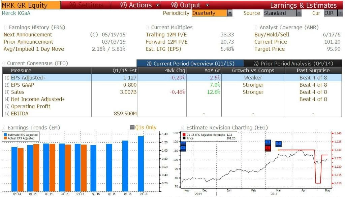Click Beat 4 of 8 for Net Income
The height and width of the screenshot is (197, 345).
[x=313, y=99]
